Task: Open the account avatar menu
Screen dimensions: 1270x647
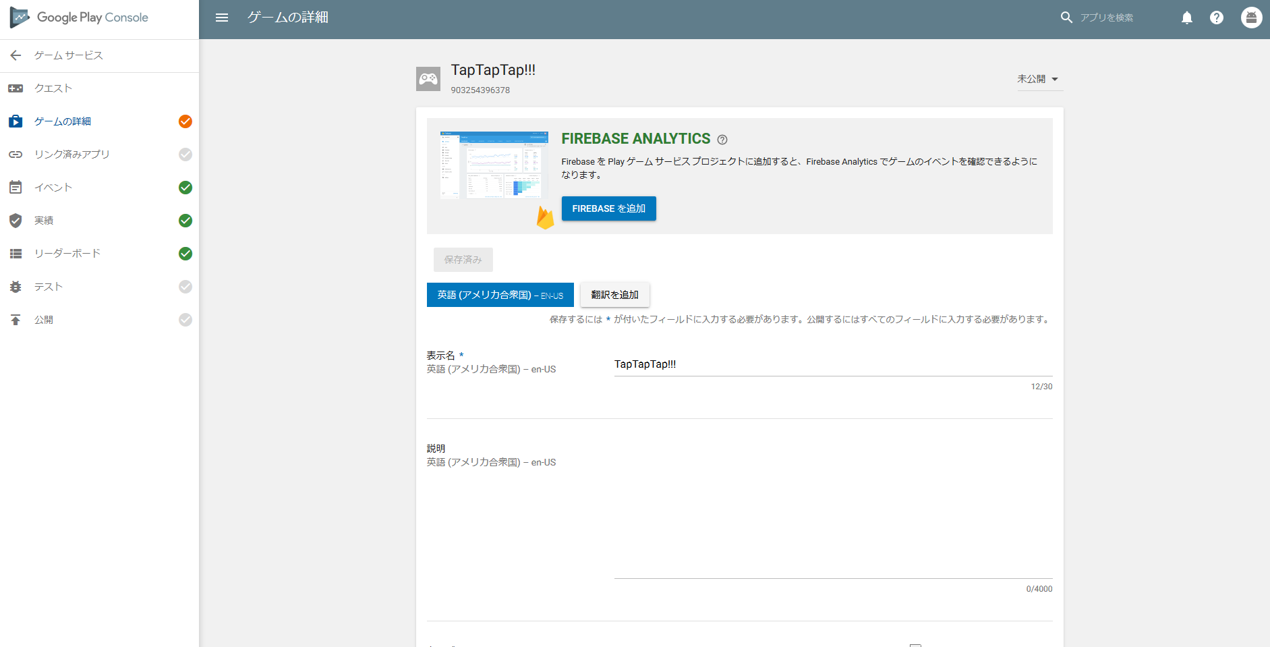Action: coord(1252,18)
